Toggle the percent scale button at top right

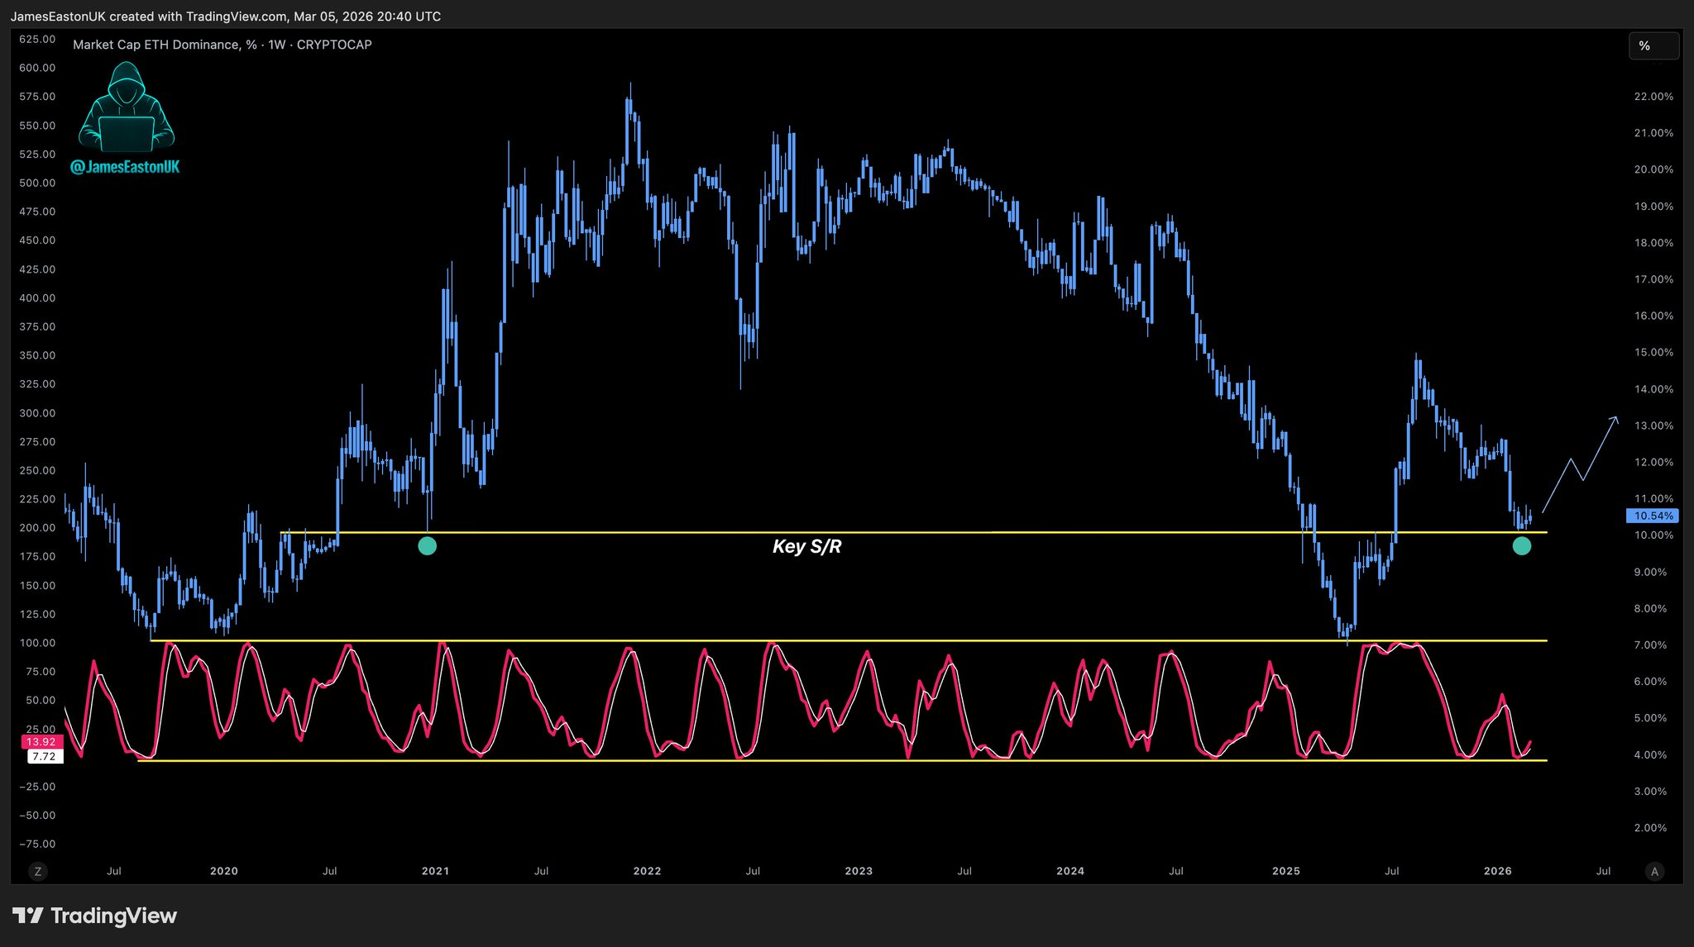1653,46
